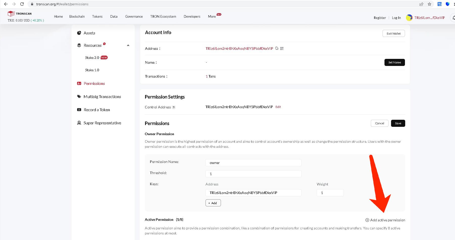Focus the Keys Address input field

254,193
